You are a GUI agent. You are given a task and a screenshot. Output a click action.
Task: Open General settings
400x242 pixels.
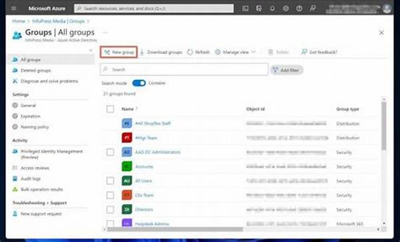pos(24,105)
